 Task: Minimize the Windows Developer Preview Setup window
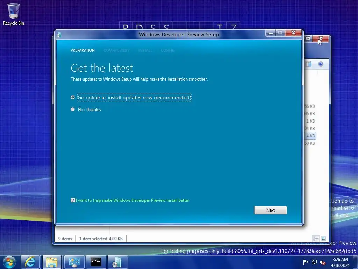[271, 33]
